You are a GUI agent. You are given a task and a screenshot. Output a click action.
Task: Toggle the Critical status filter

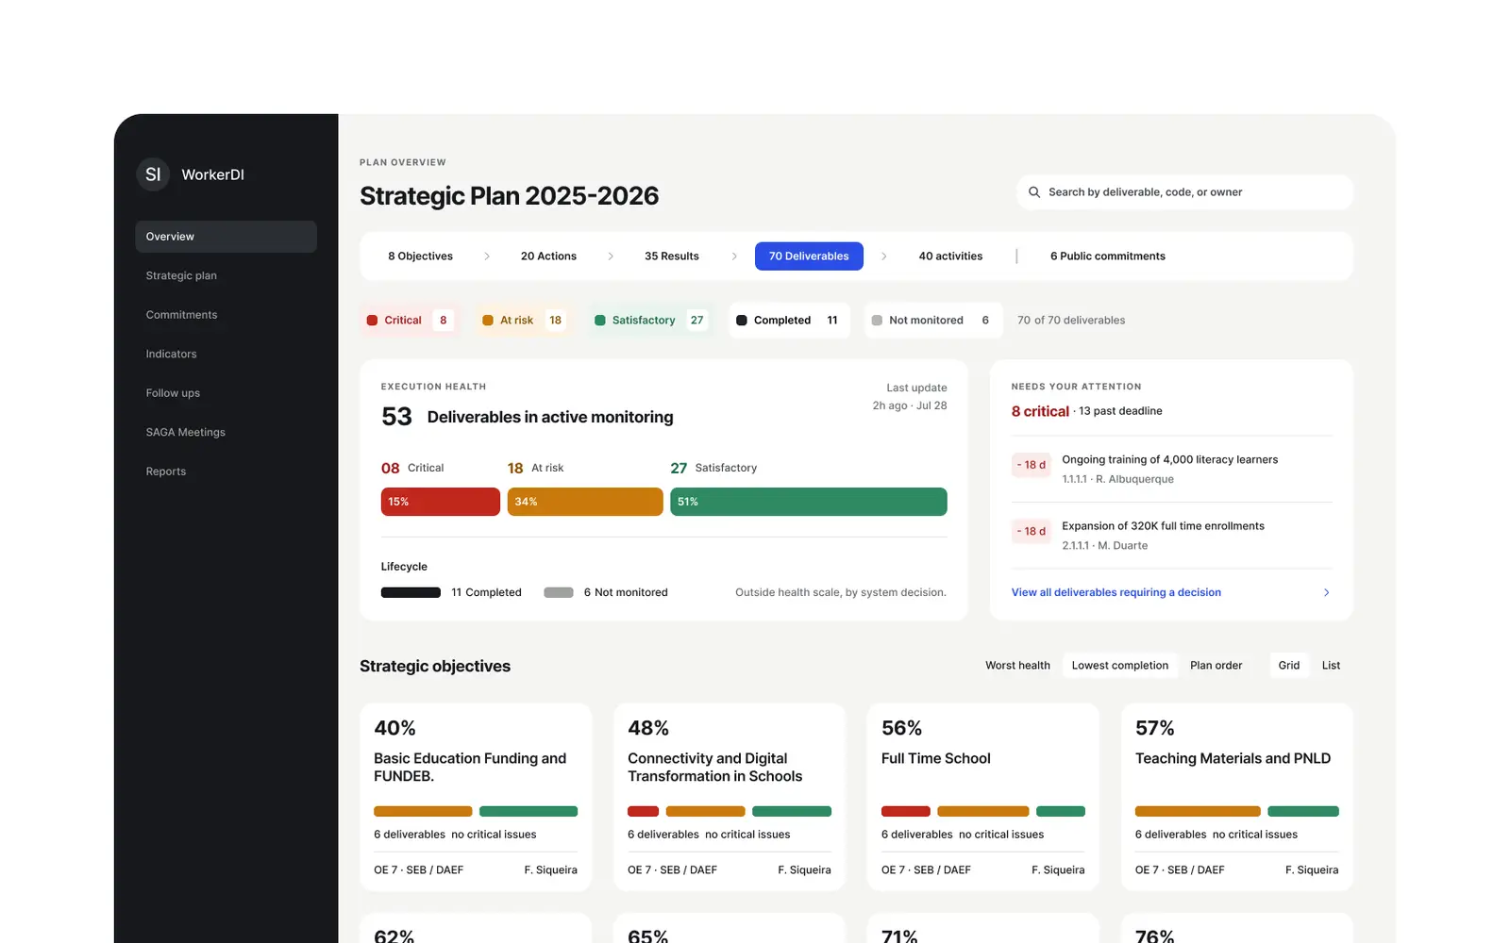pos(410,321)
